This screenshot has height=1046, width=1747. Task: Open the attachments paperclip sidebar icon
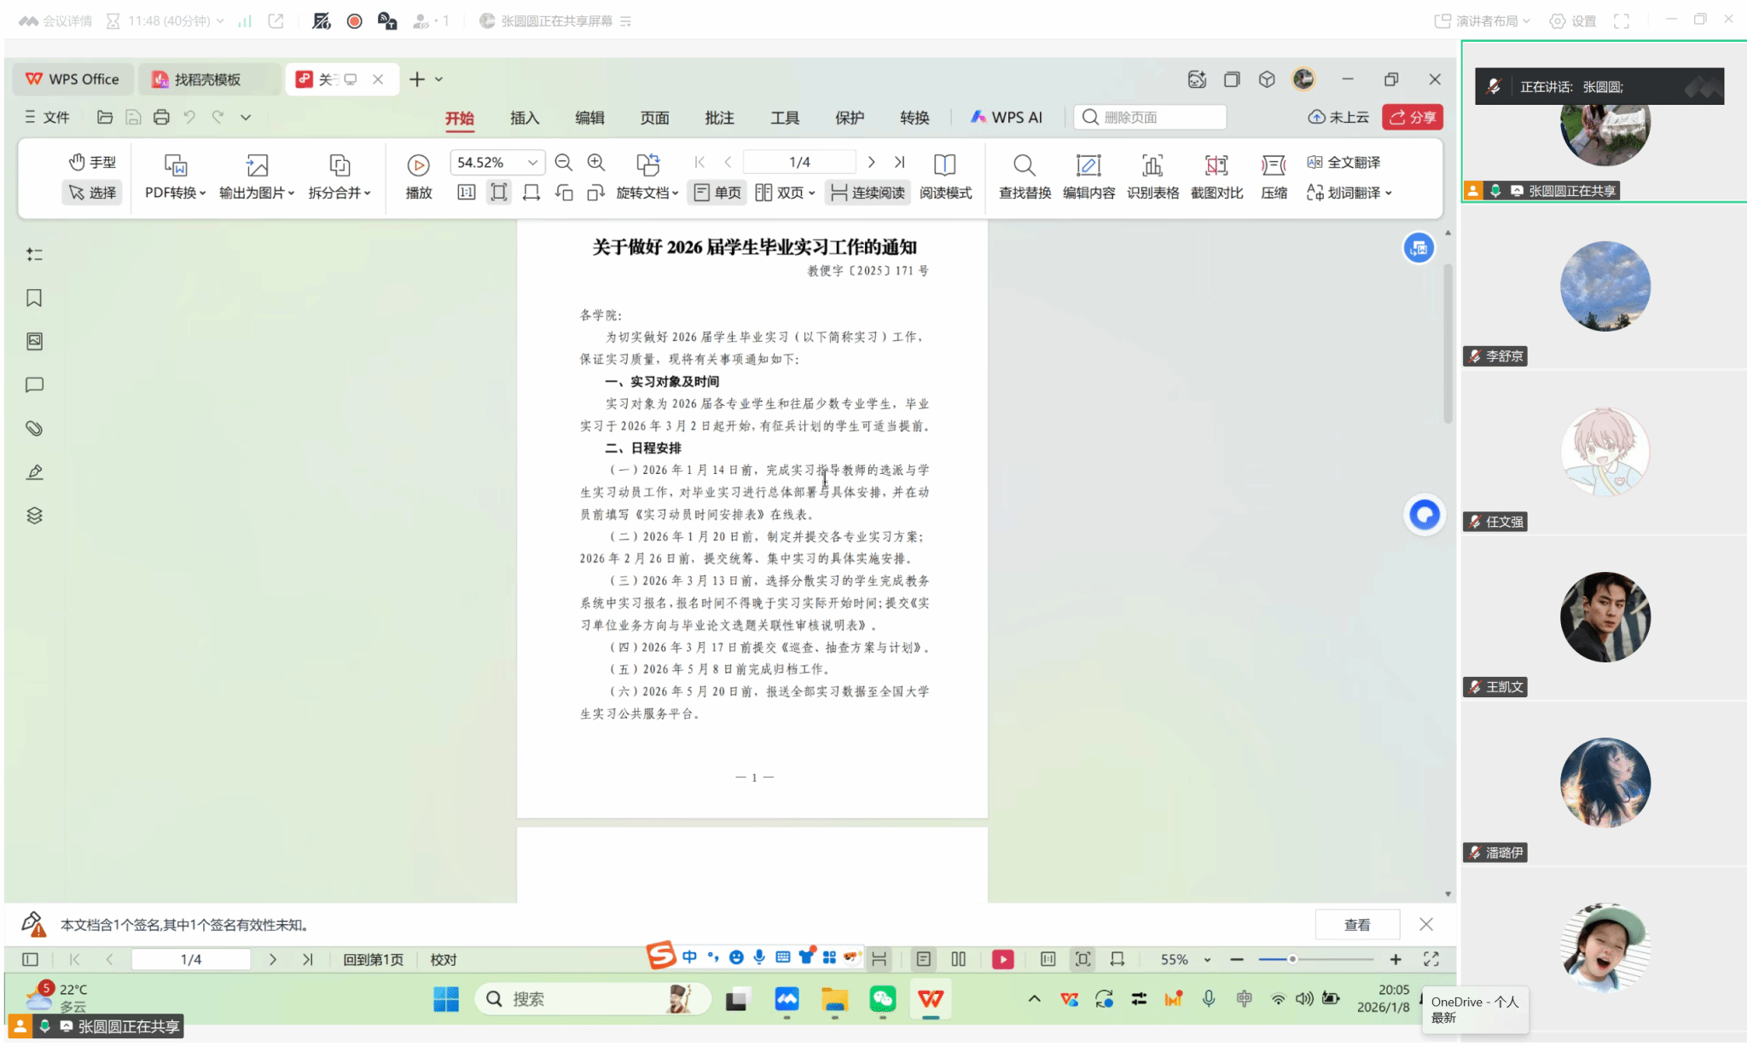pyautogui.click(x=34, y=429)
